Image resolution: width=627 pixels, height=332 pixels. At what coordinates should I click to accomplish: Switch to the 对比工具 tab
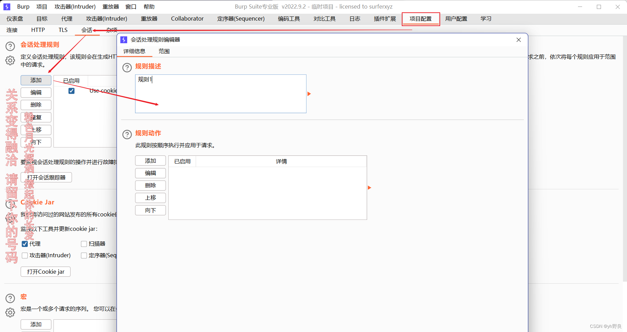coord(325,19)
